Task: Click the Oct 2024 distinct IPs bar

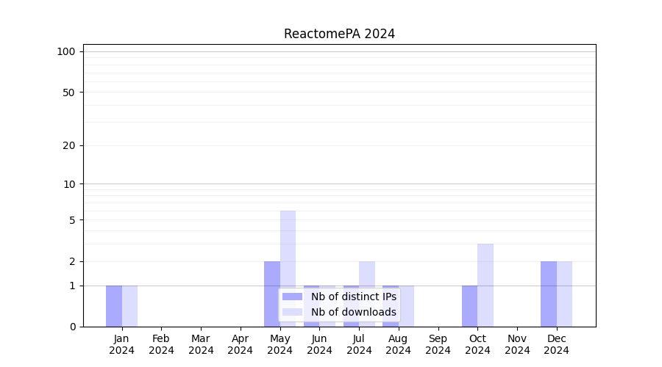Action: (469, 306)
